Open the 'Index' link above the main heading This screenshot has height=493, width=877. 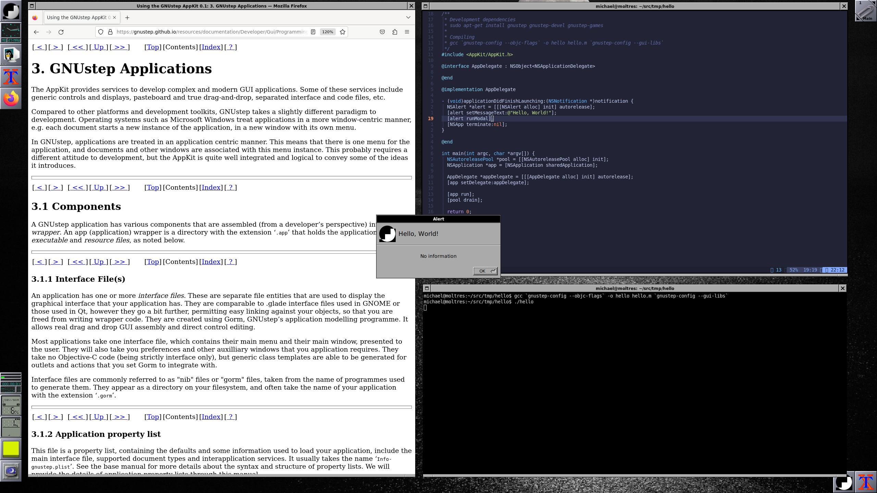tap(211, 47)
